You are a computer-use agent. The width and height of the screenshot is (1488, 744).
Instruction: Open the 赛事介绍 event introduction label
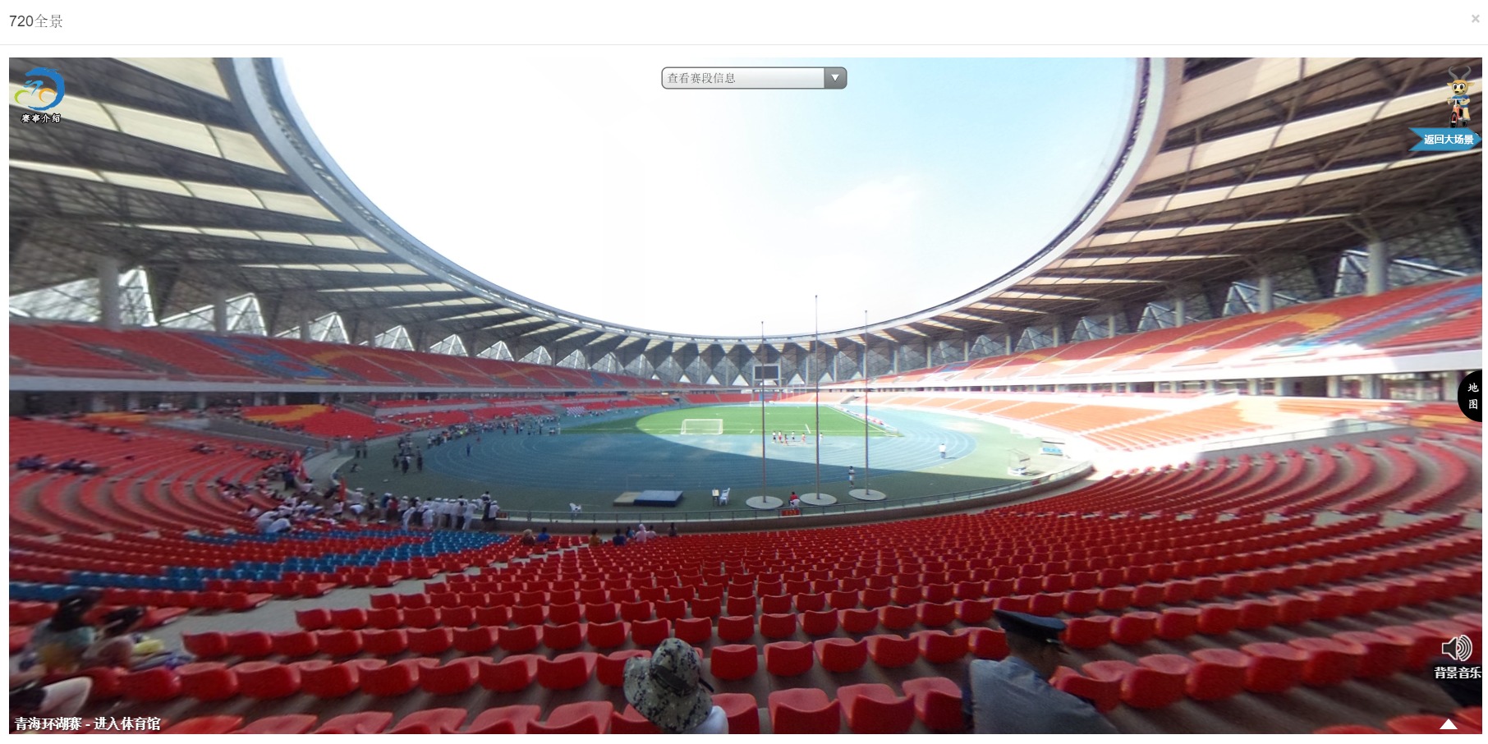[41, 118]
